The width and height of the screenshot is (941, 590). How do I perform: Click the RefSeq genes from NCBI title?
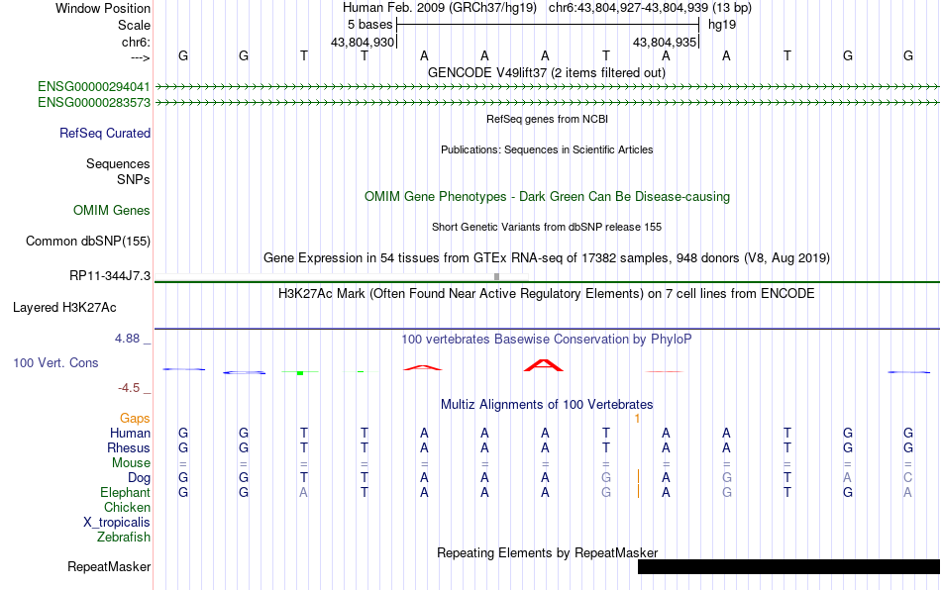[548, 120]
